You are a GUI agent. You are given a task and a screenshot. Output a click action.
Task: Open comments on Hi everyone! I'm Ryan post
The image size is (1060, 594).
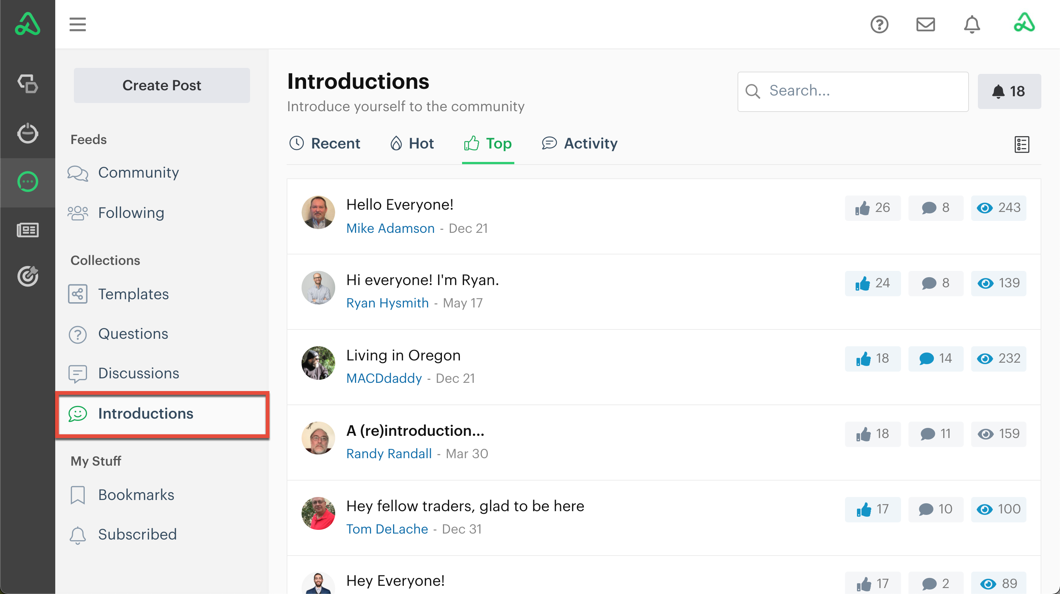(936, 283)
